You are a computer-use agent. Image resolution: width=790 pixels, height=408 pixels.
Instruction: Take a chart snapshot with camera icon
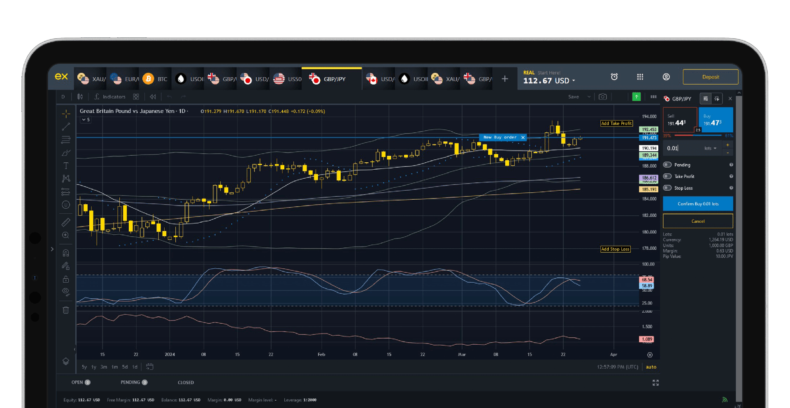(602, 97)
